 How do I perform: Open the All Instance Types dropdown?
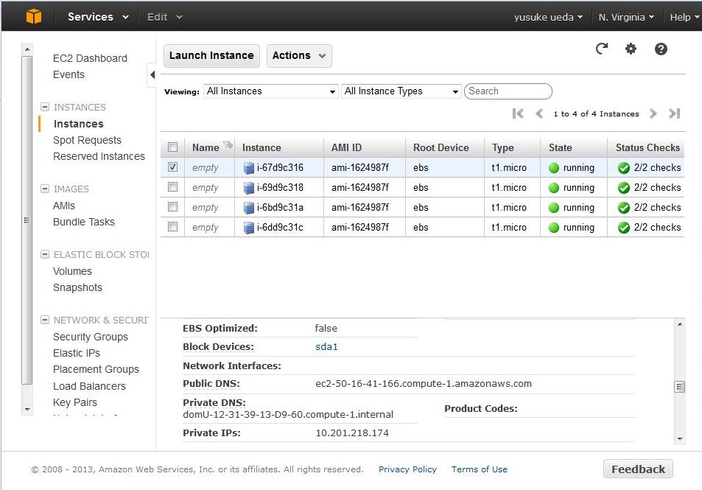point(401,91)
